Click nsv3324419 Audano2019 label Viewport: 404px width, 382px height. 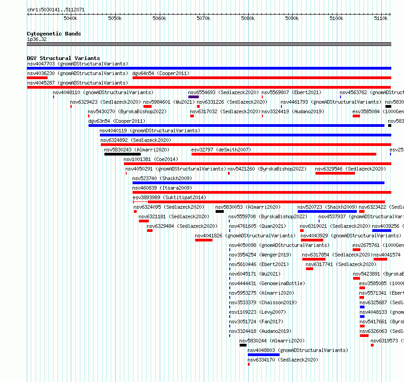pyautogui.click(x=293, y=111)
